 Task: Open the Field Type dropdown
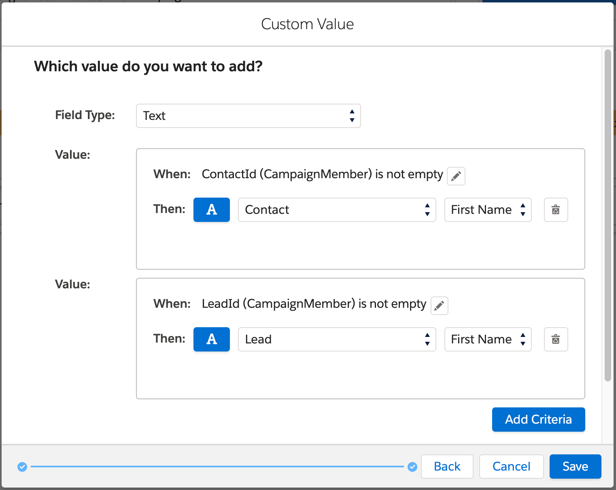248,116
